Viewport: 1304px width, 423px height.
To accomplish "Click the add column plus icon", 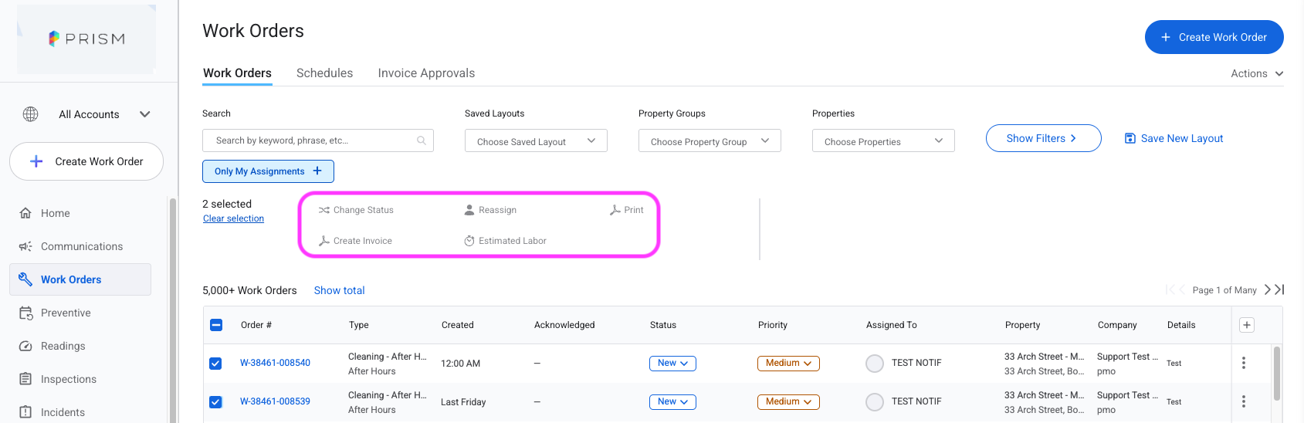I will [x=1247, y=325].
